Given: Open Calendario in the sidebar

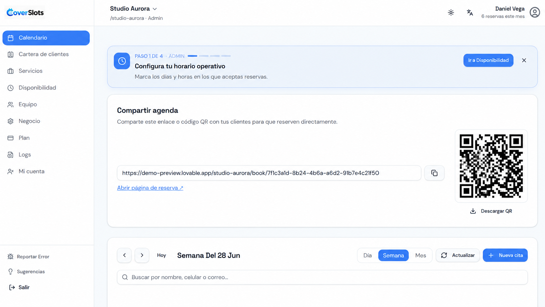Looking at the screenshot, I should [46, 38].
